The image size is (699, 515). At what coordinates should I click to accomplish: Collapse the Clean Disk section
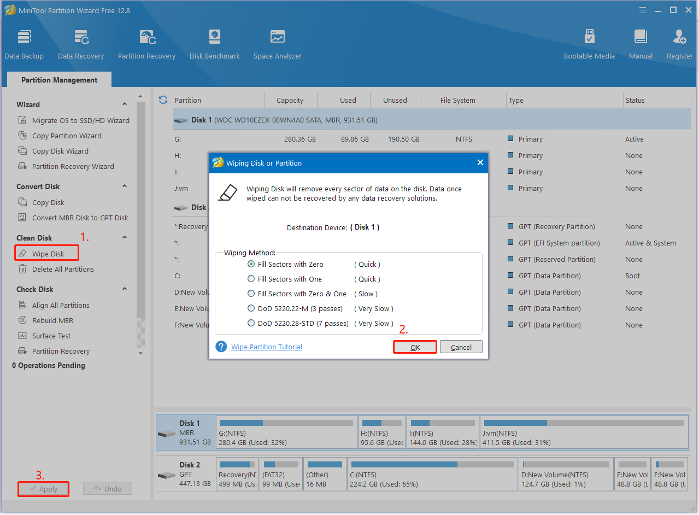click(125, 237)
